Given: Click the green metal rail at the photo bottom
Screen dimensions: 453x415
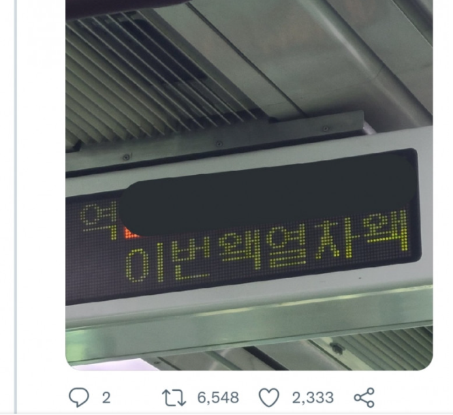Looking at the screenshot, I should [x=248, y=339].
